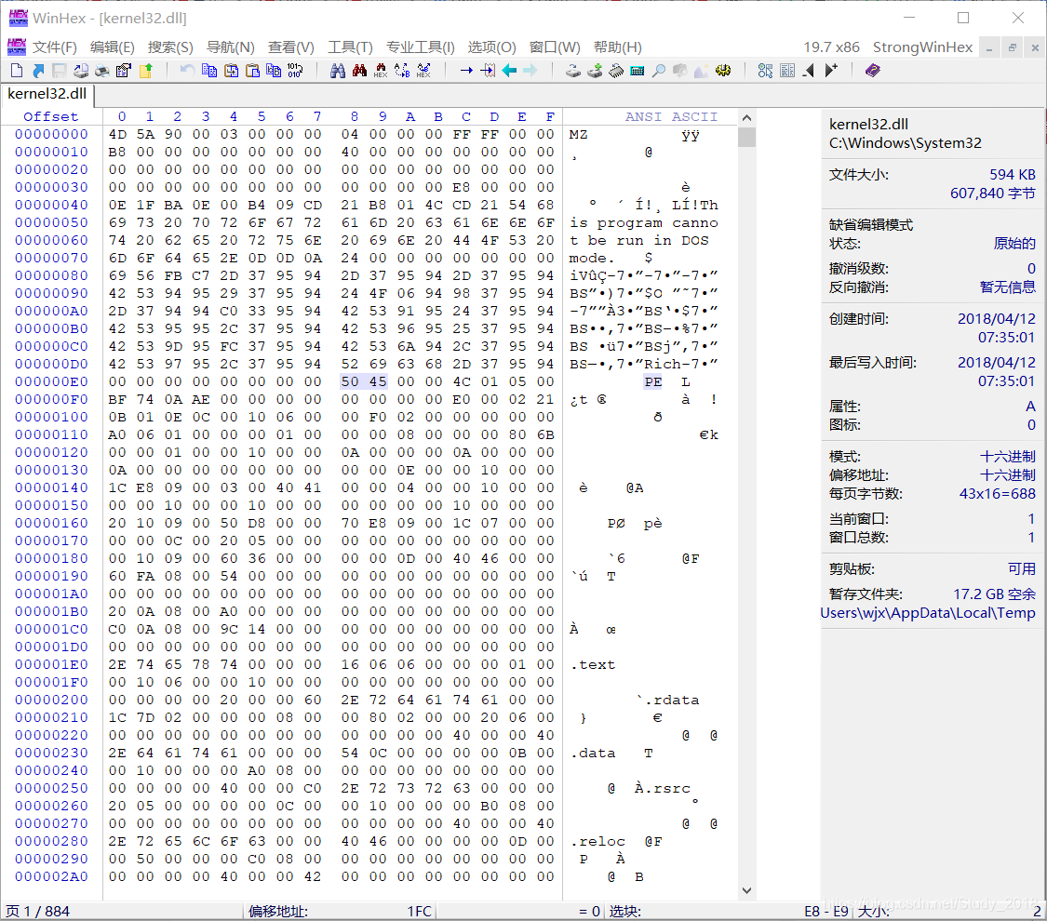This screenshot has height=921, width=1047.
Task: Click the Offset column header
Action: pos(51,116)
